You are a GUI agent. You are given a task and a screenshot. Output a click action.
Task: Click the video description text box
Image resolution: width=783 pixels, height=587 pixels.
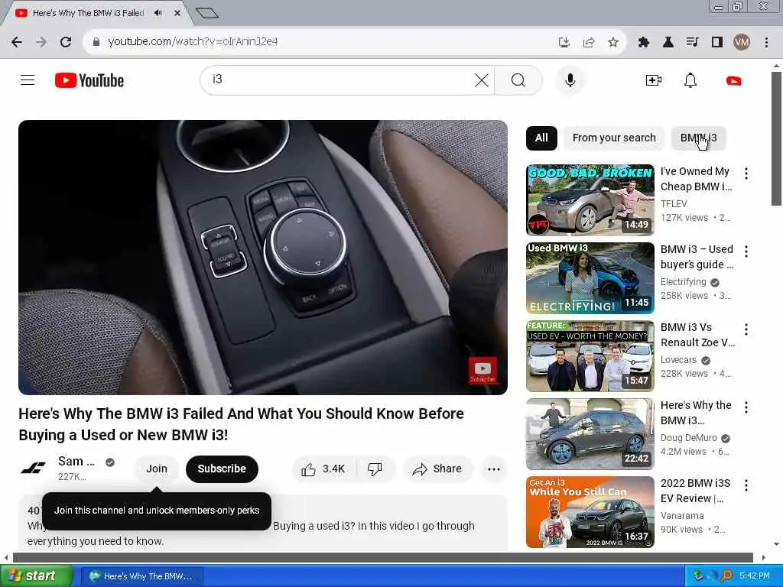[x=263, y=523]
